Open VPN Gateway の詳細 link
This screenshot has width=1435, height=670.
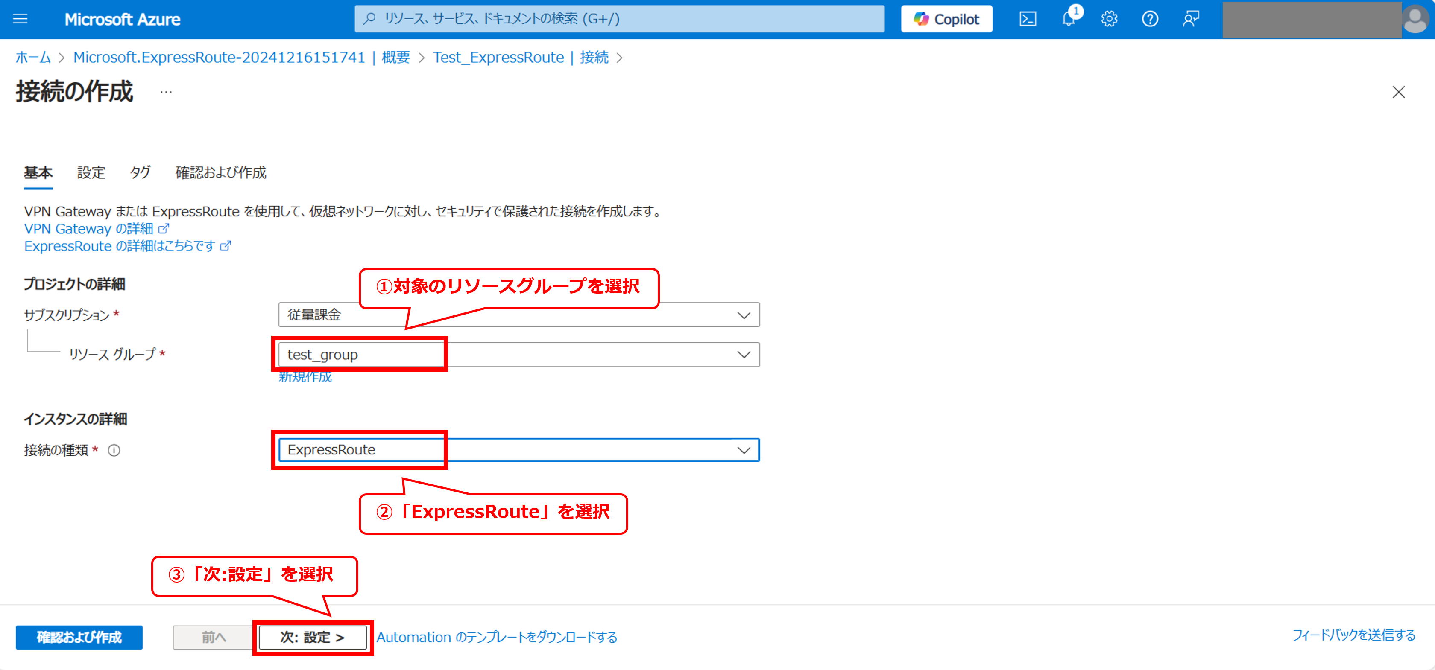88,229
